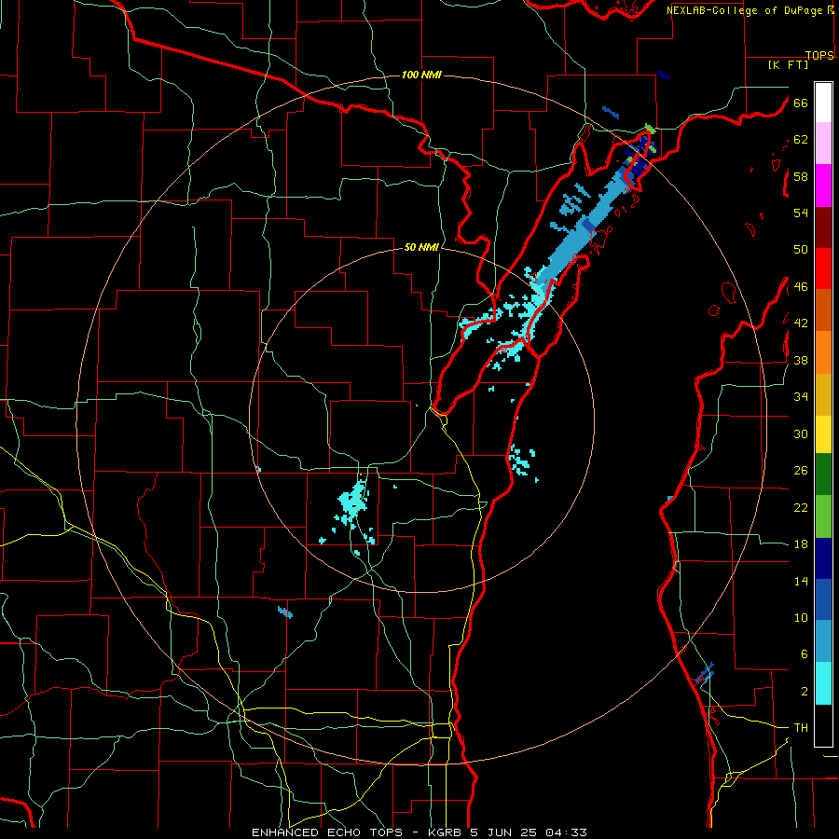Viewport: 839px width, 839px height.
Task: Pick the medium blue legend band
Action: click(x=823, y=599)
